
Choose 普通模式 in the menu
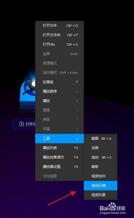(60, 63)
